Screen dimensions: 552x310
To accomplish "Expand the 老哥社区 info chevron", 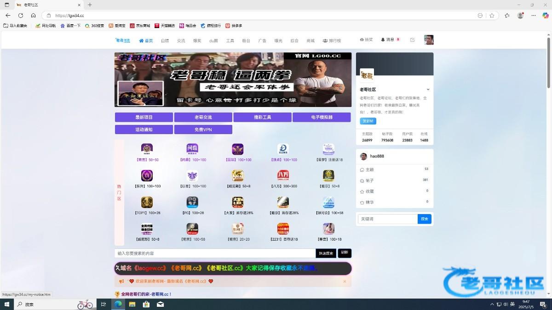I will click(x=428, y=90).
